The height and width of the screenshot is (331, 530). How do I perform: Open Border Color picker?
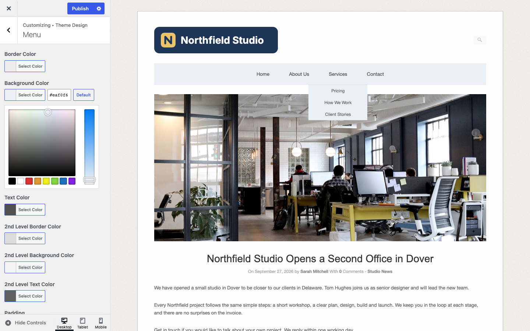pos(25,66)
